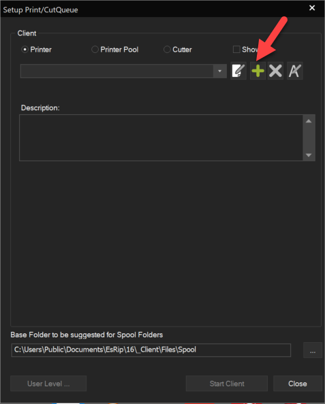Click the Description scrollbar up arrow

coord(309,121)
